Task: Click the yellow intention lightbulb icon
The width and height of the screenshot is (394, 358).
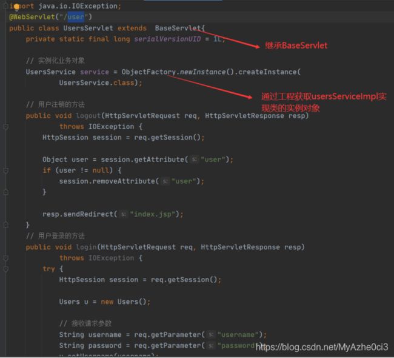Action: 16,7
